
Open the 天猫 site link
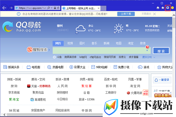(x=34, y=86)
